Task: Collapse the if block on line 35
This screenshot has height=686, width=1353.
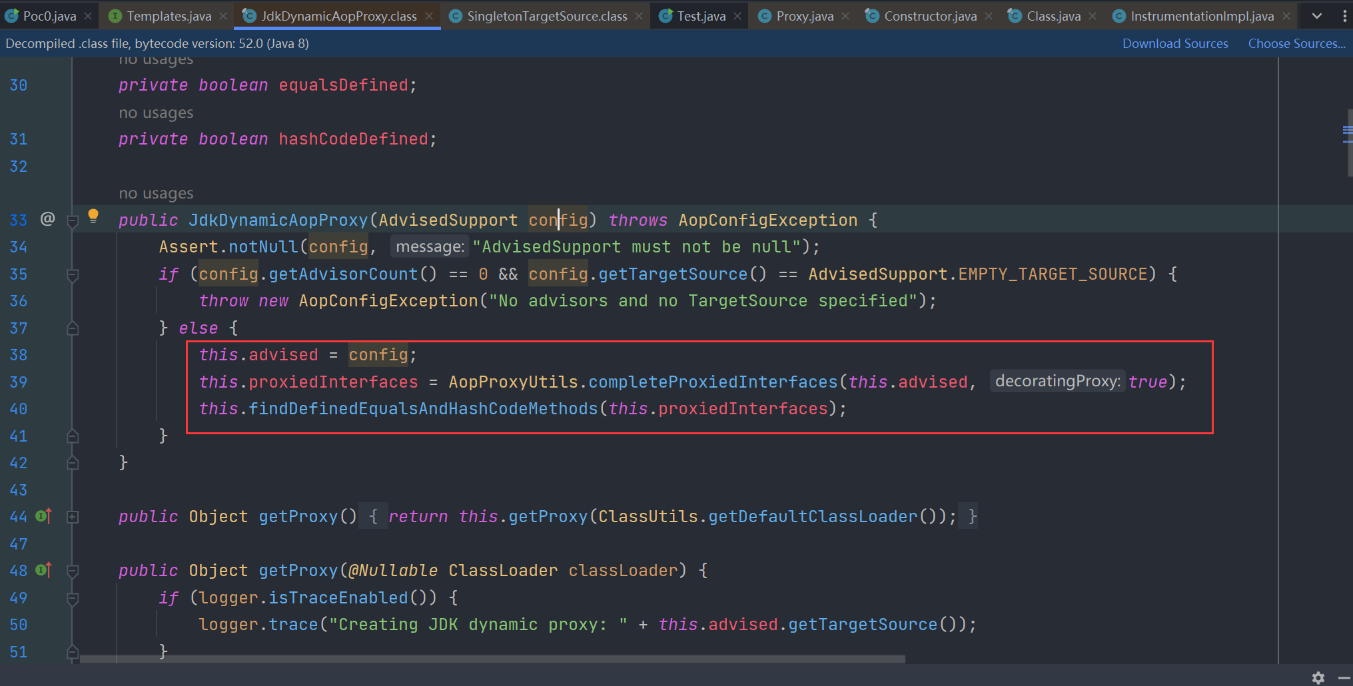Action: pyautogui.click(x=73, y=275)
